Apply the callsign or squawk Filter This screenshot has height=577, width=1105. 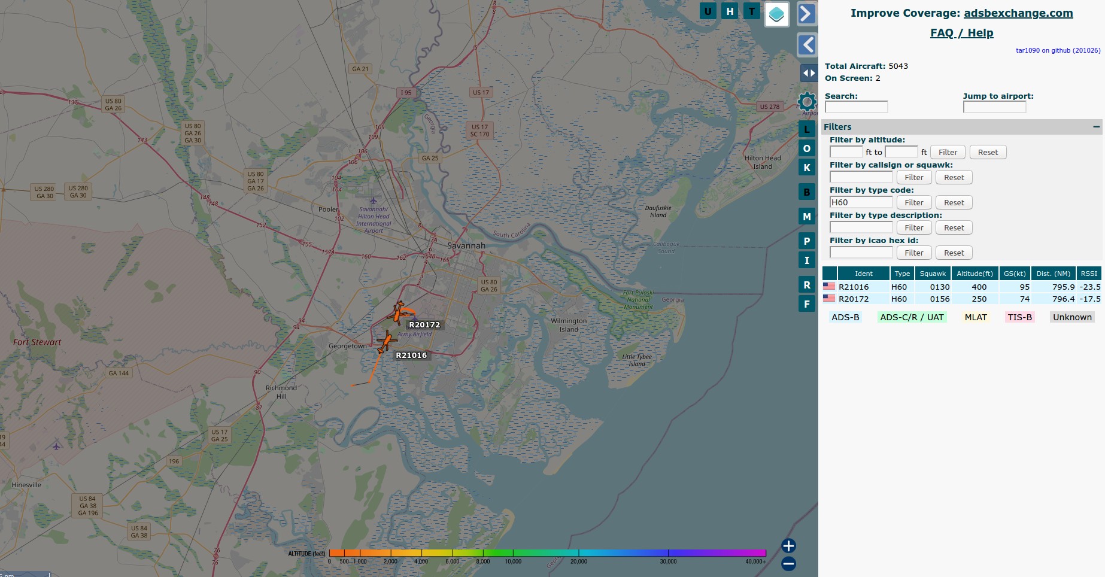pyautogui.click(x=914, y=177)
